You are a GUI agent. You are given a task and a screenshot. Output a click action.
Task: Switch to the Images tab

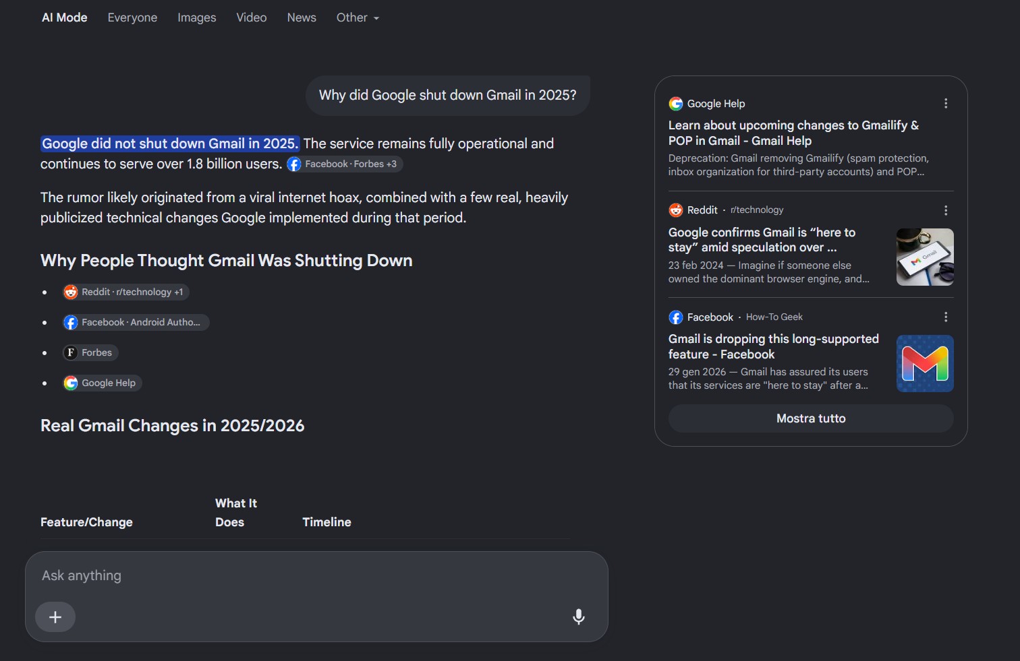pyautogui.click(x=197, y=18)
